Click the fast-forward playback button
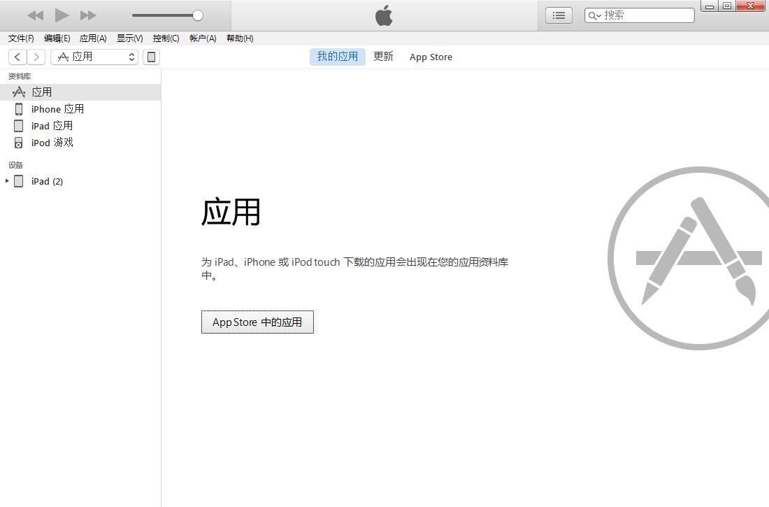The height and width of the screenshot is (507, 769). point(88,15)
